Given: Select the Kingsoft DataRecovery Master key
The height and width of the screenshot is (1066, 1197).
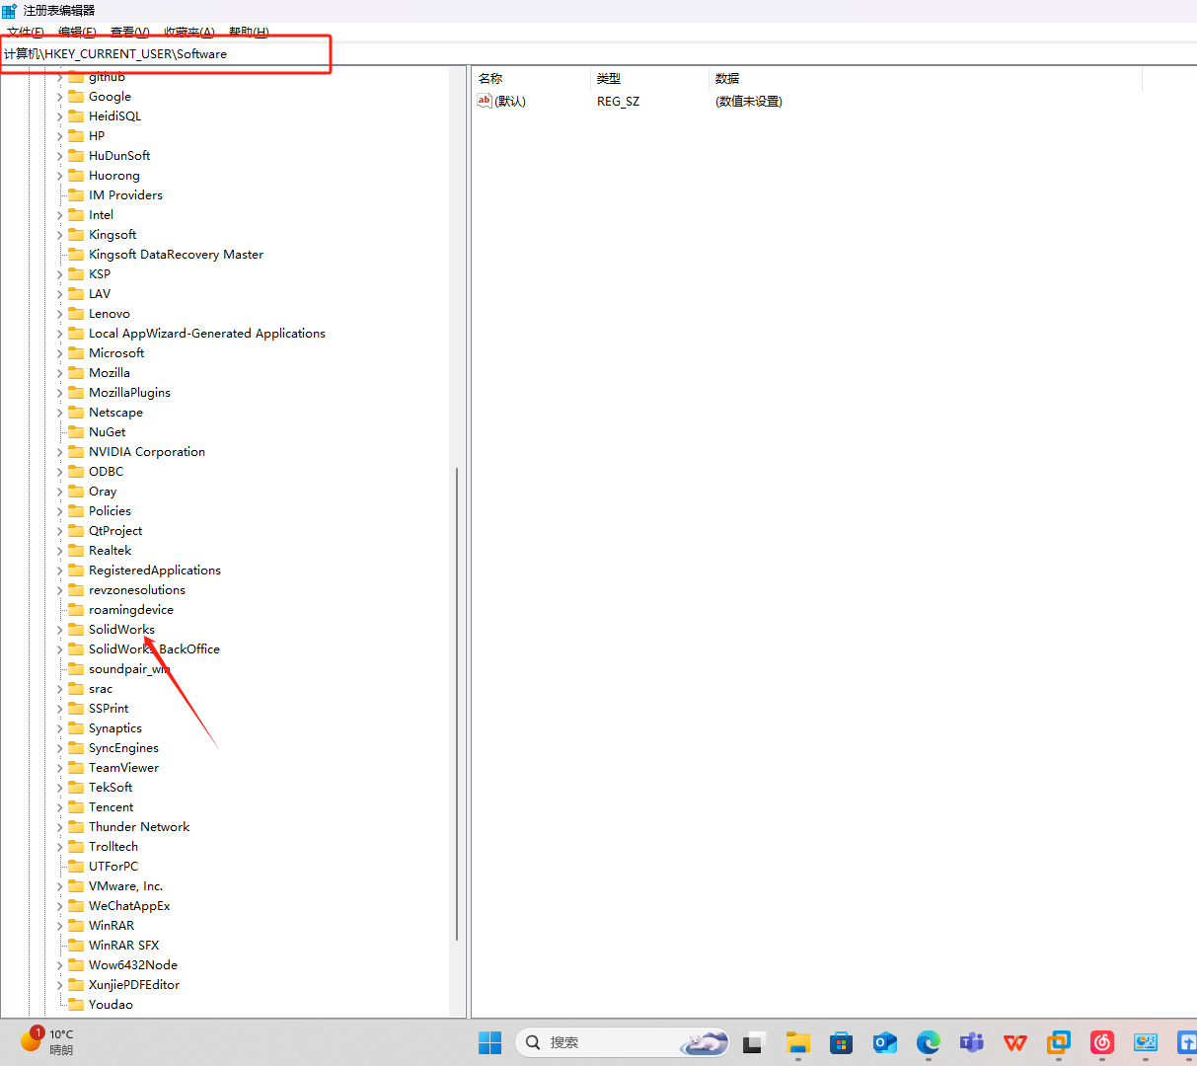Looking at the screenshot, I should [176, 254].
